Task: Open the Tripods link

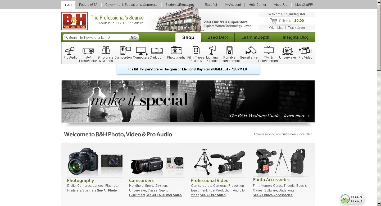Action: [289, 186]
